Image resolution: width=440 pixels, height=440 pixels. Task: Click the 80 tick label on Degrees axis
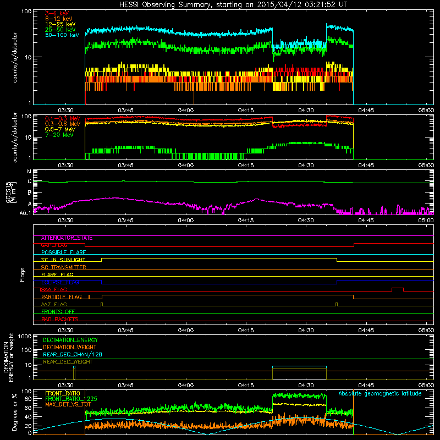(28, 399)
